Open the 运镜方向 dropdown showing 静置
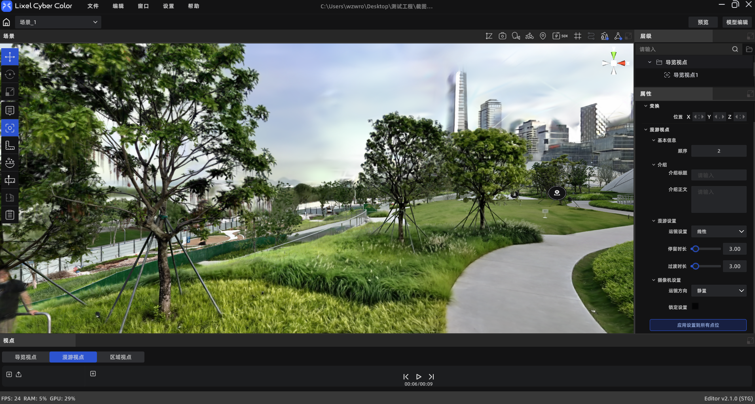The image size is (755, 404). pos(719,291)
